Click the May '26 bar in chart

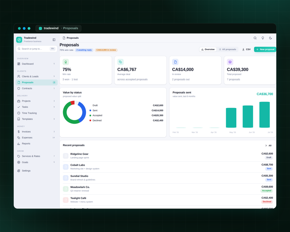click(231, 118)
